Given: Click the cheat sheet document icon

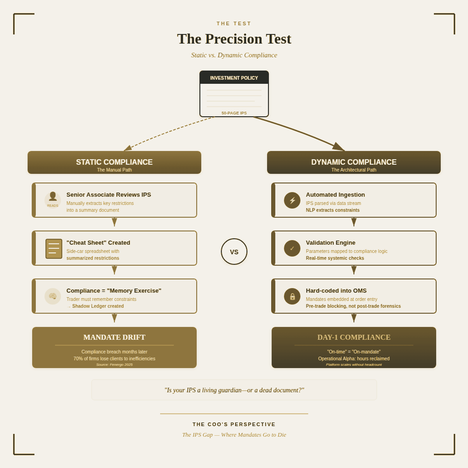Looking at the screenshot, I should (54, 249).
